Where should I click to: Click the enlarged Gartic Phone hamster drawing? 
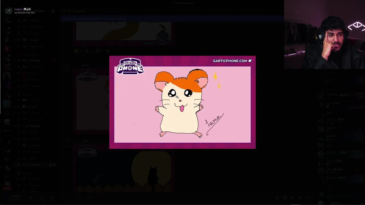[182, 102]
